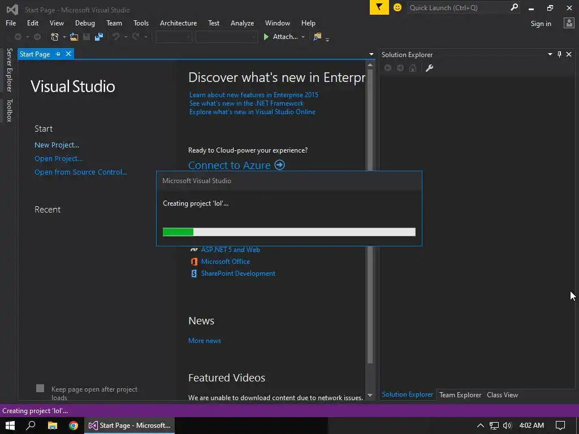Click the green project creation progress bar
This screenshot has width=579, height=434.
(x=289, y=232)
